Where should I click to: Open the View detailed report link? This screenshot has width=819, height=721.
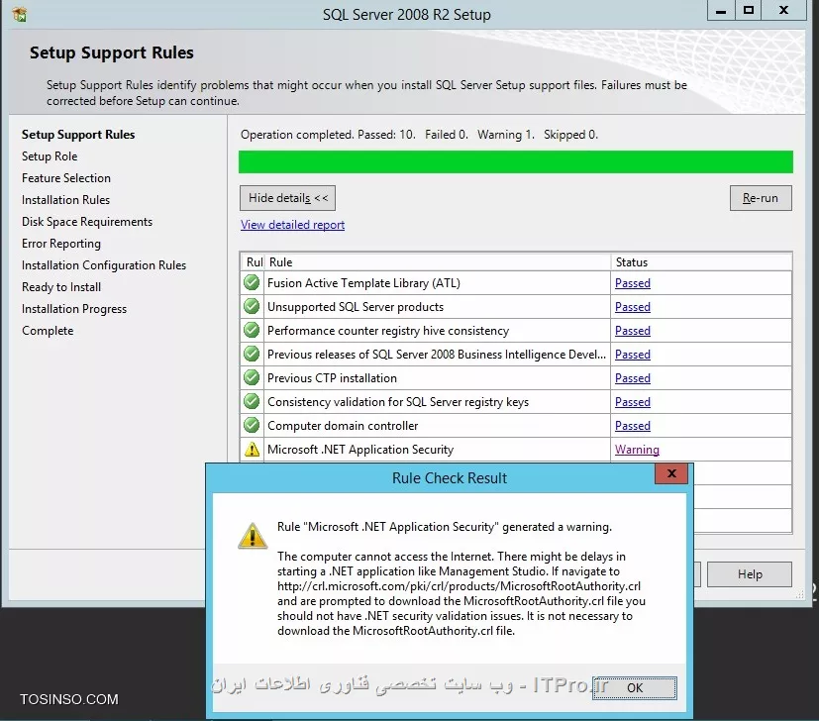click(292, 225)
